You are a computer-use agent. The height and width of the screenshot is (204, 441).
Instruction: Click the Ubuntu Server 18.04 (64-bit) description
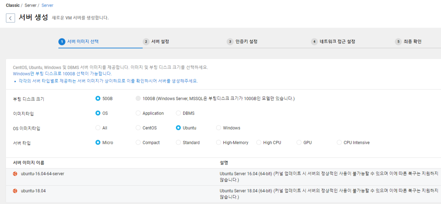[329, 194]
